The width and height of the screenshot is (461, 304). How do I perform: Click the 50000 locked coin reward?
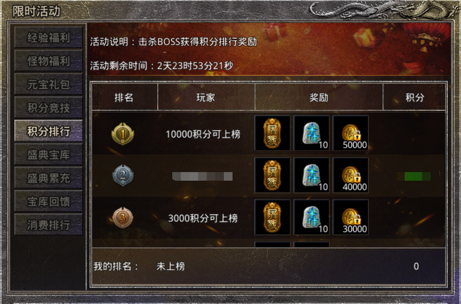click(x=350, y=133)
